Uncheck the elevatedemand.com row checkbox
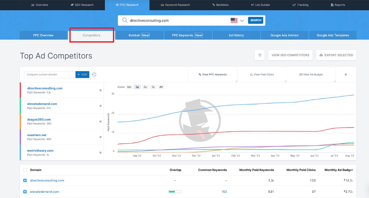This screenshot has height=198, width=369. coord(25,192)
